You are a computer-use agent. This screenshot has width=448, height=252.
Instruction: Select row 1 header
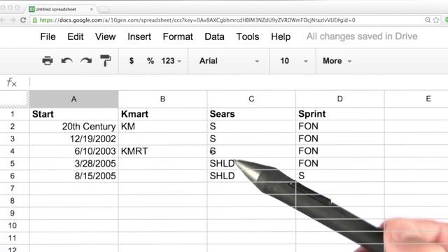13,114
